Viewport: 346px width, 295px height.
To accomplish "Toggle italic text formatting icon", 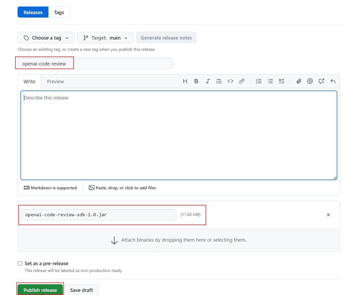I will (208, 81).
